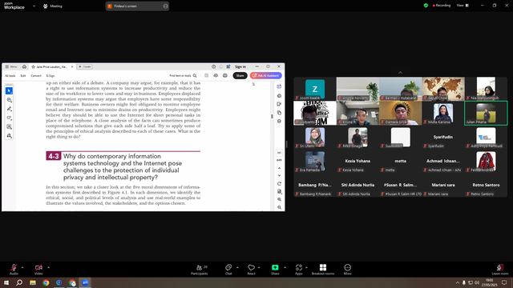Open the stamp or sign tool in Acrobat

click(9, 135)
